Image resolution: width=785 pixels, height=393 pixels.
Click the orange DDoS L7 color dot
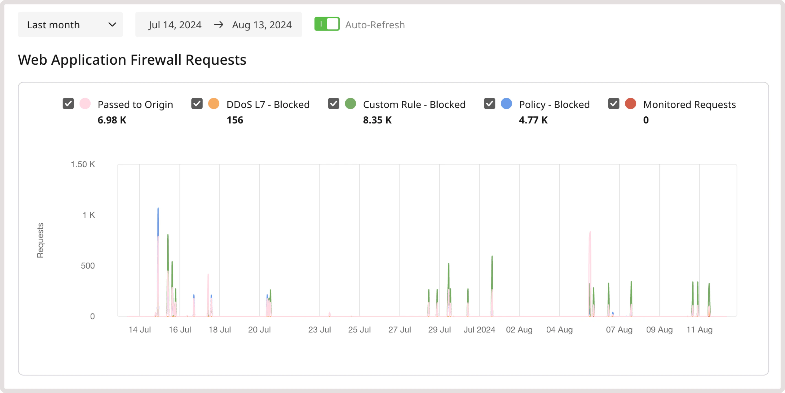click(214, 104)
